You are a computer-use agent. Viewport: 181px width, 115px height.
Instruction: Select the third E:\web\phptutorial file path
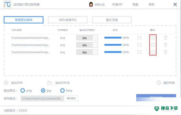[30, 52]
